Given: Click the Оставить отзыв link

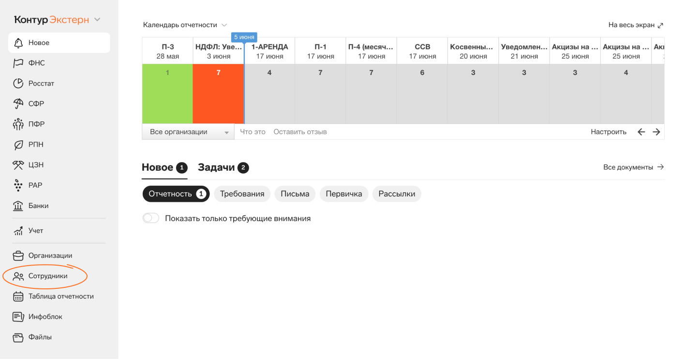Looking at the screenshot, I should (300, 132).
